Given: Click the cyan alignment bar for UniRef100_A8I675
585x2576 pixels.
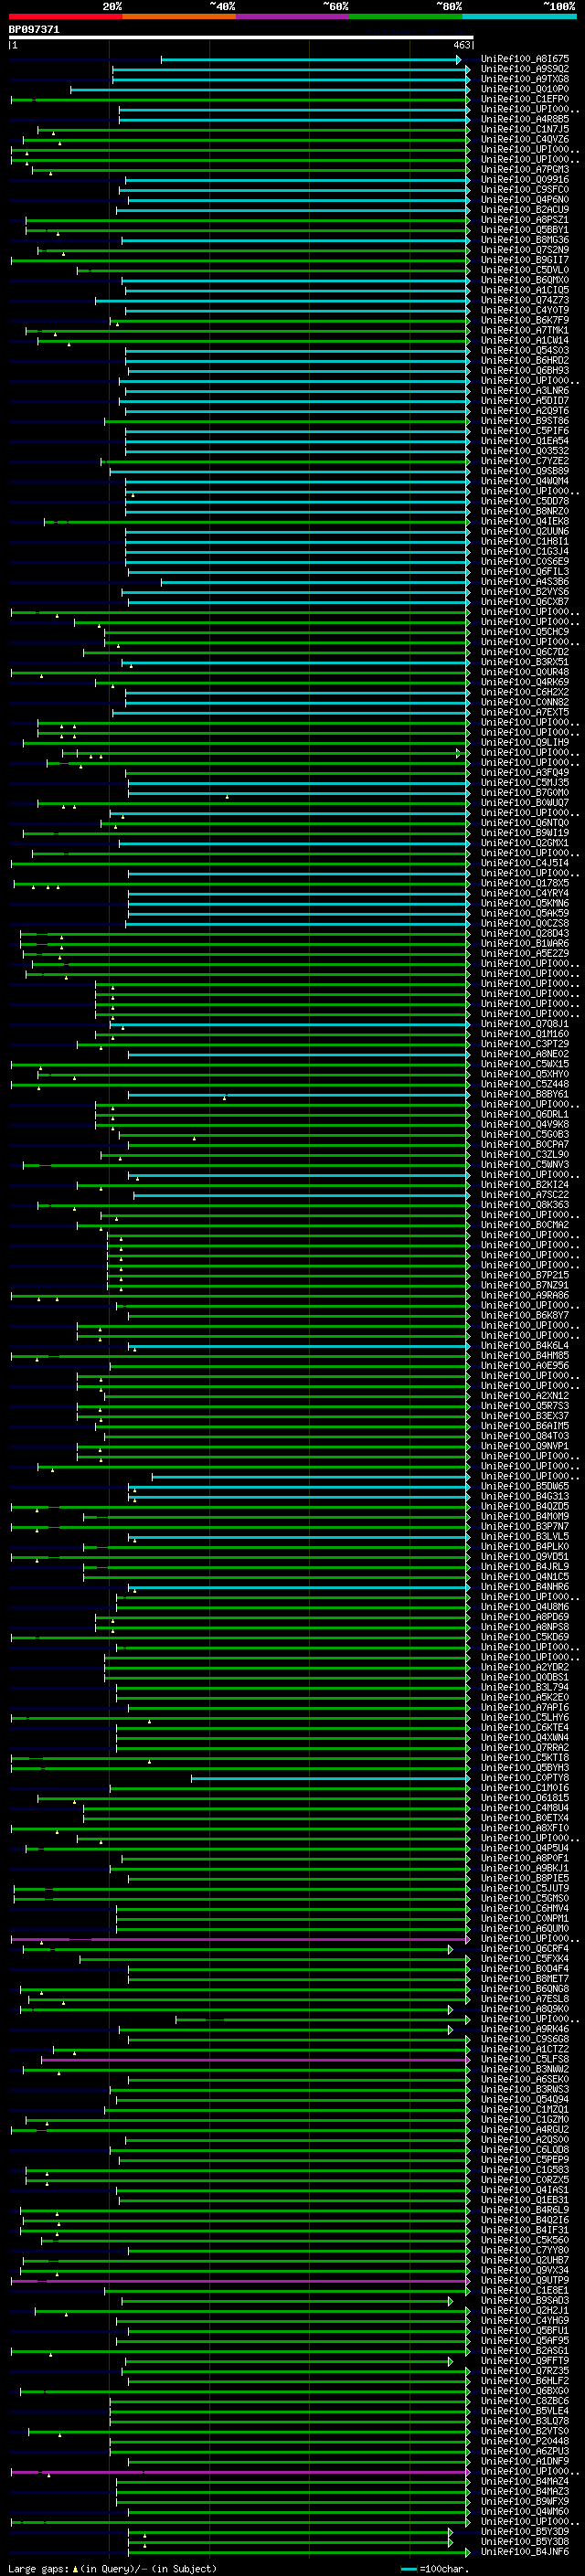Looking at the screenshot, I should (x=311, y=60).
